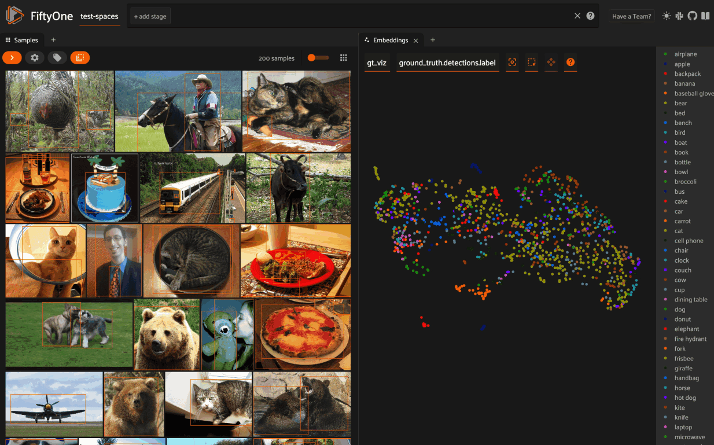Screen dimensions: 714x445
Task: Toggle the patches view orange icon
Action: pos(80,57)
